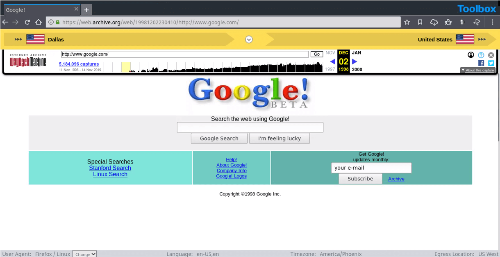This screenshot has height=257, width=500.
Task: Click the triangle play-style toolbar icon
Action: [x=477, y=22]
